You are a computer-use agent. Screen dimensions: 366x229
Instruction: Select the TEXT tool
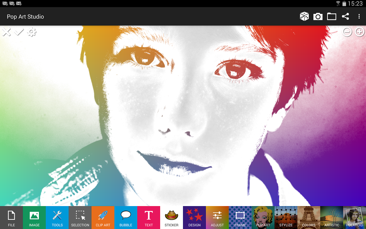click(149, 218)
